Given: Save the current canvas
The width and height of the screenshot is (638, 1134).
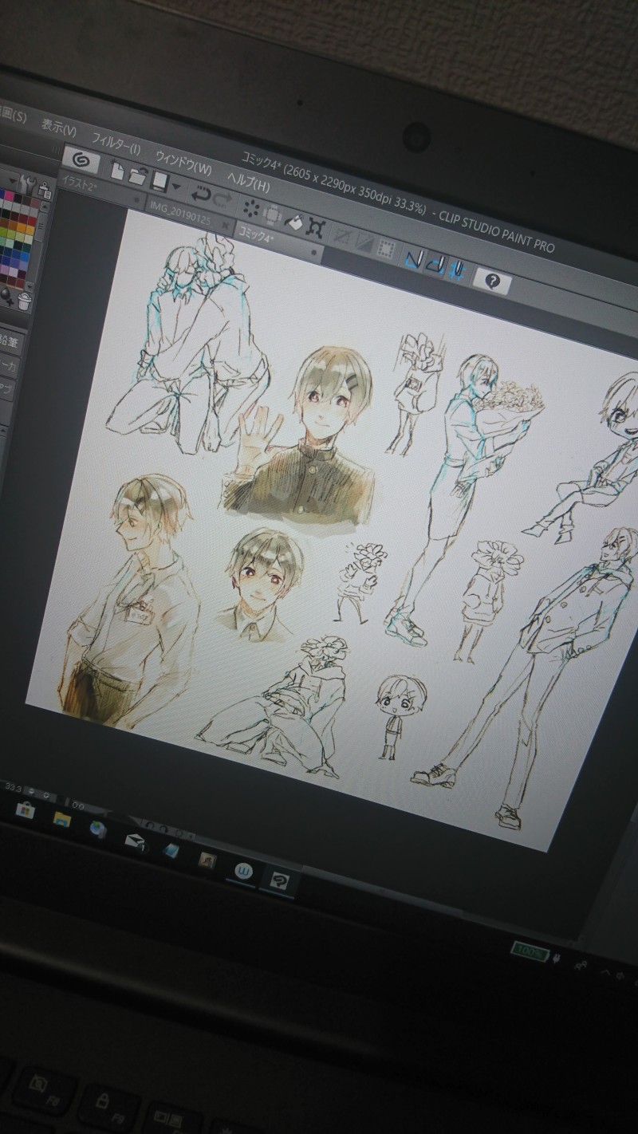Looking at the screenshot, I should [x=159, y=183].
